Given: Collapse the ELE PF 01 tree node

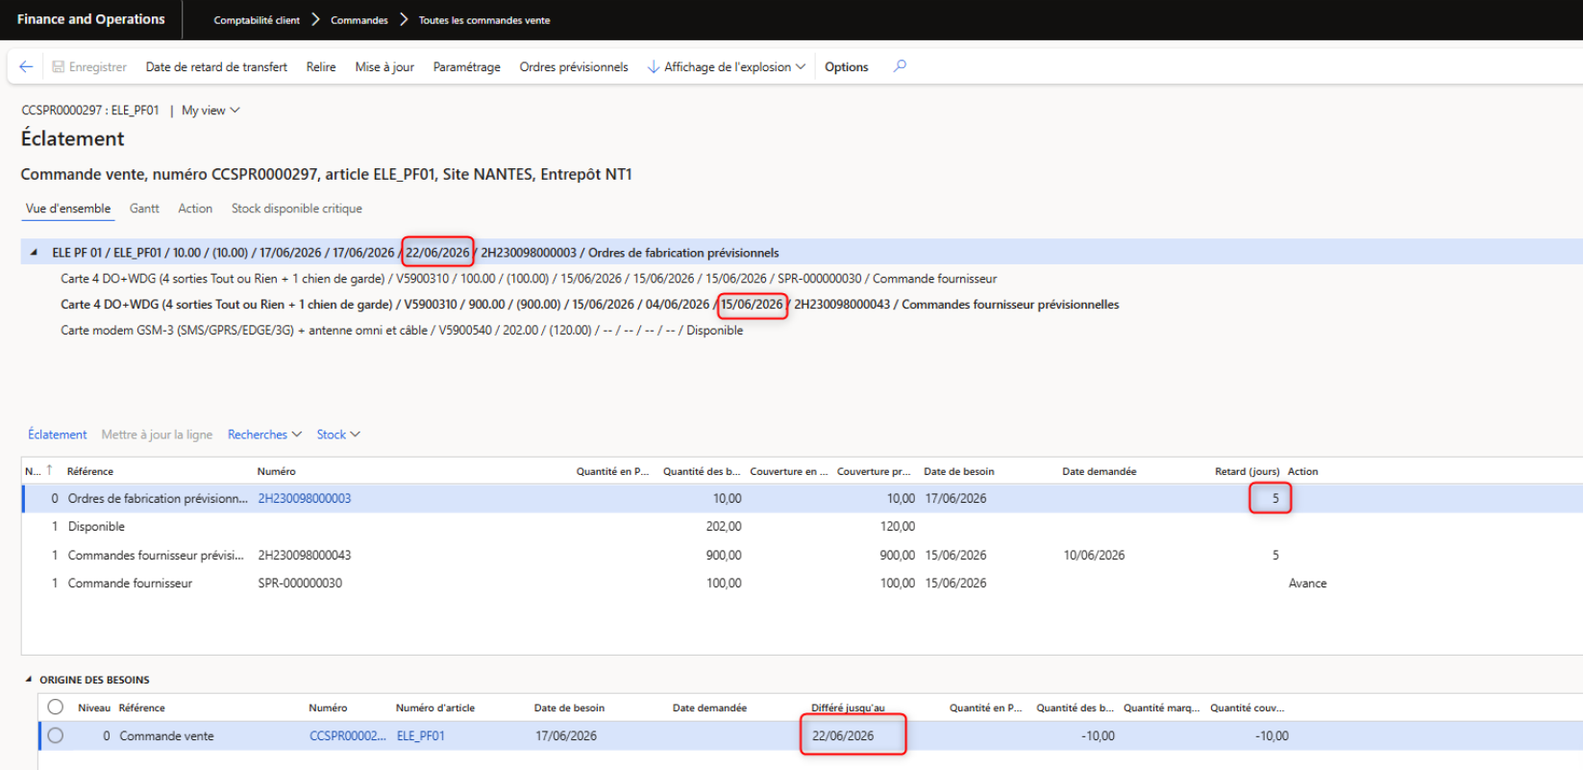Looking at the screenshot, I should coord(34,253).
